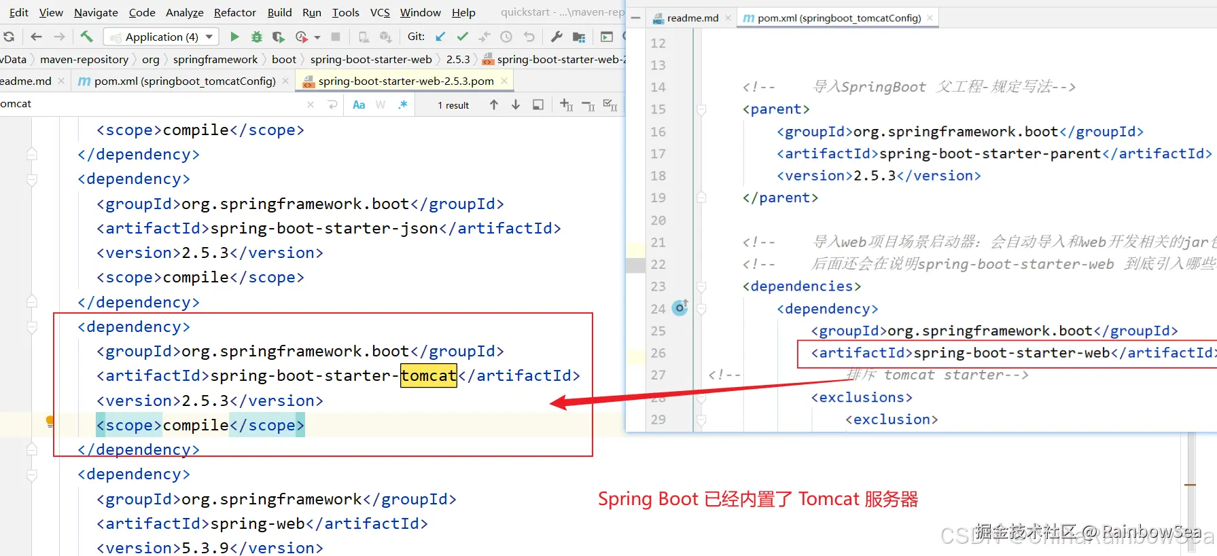Image resolution: width=1217 pixels, height=556 pixels.
Task: Click the Run Anything terminal icon
Action: 607,37
